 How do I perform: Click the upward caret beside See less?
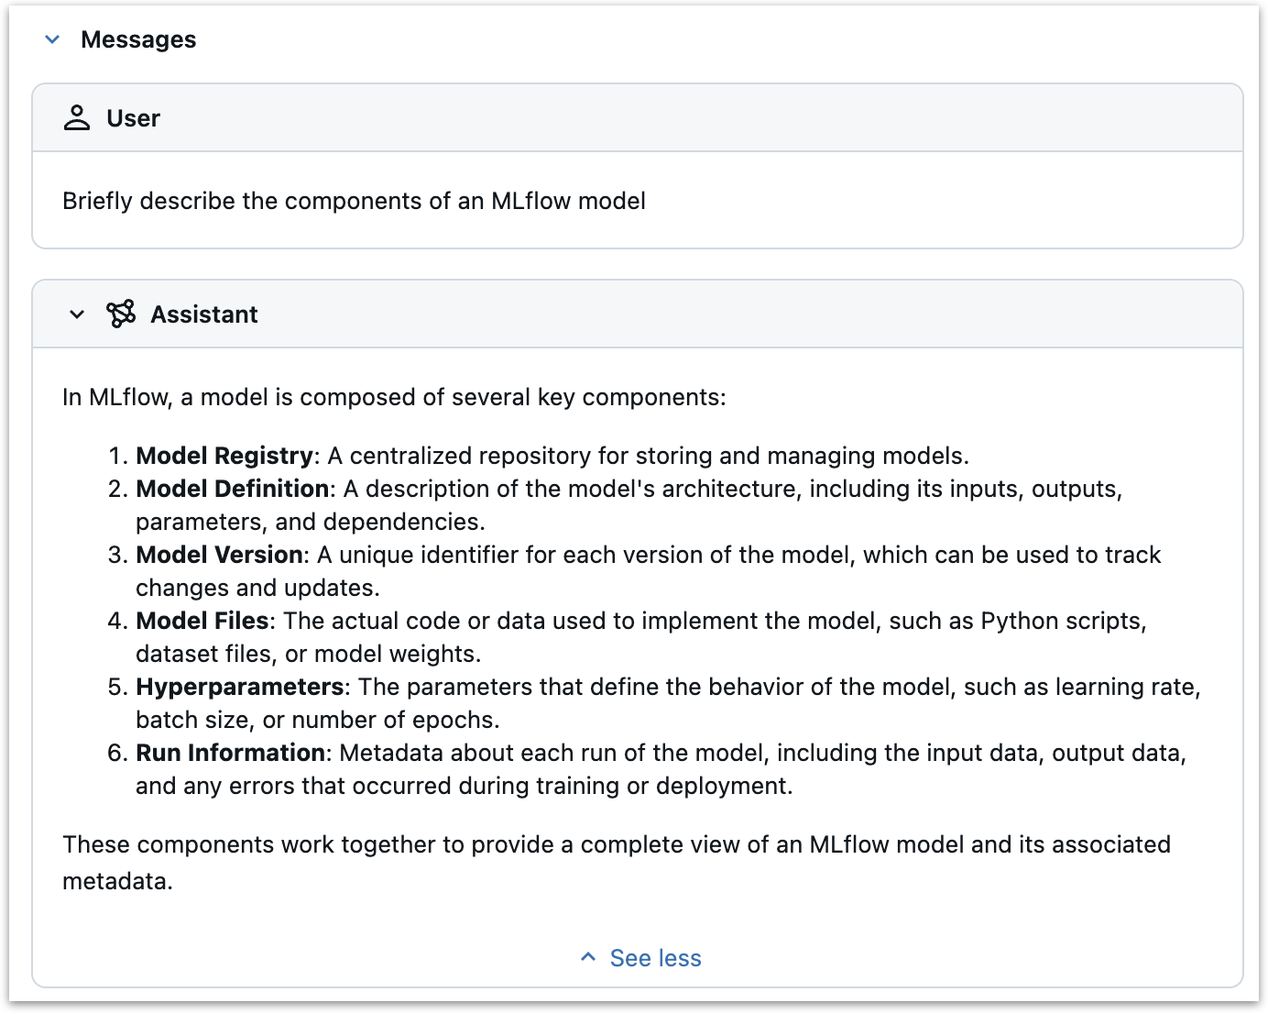click(588, 957)
